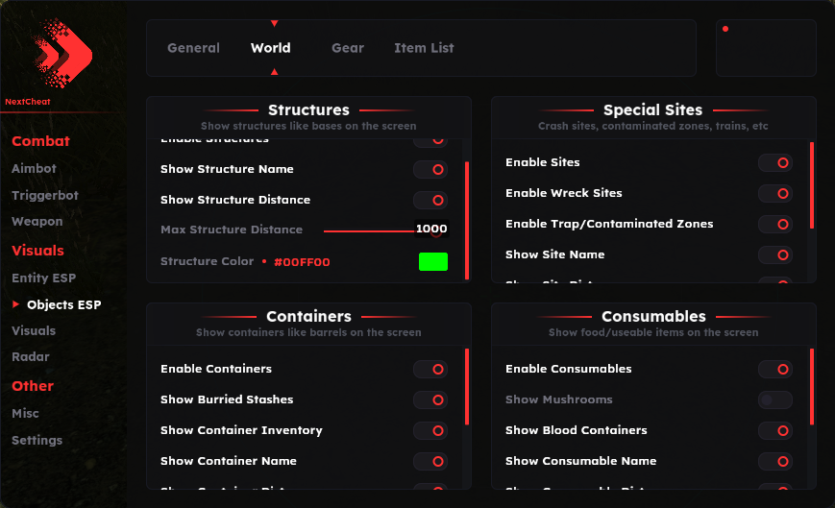Viewport: 835px width, 508px height.
Task: Toggle Show Structure Name switch
Action: coord(430,169)
